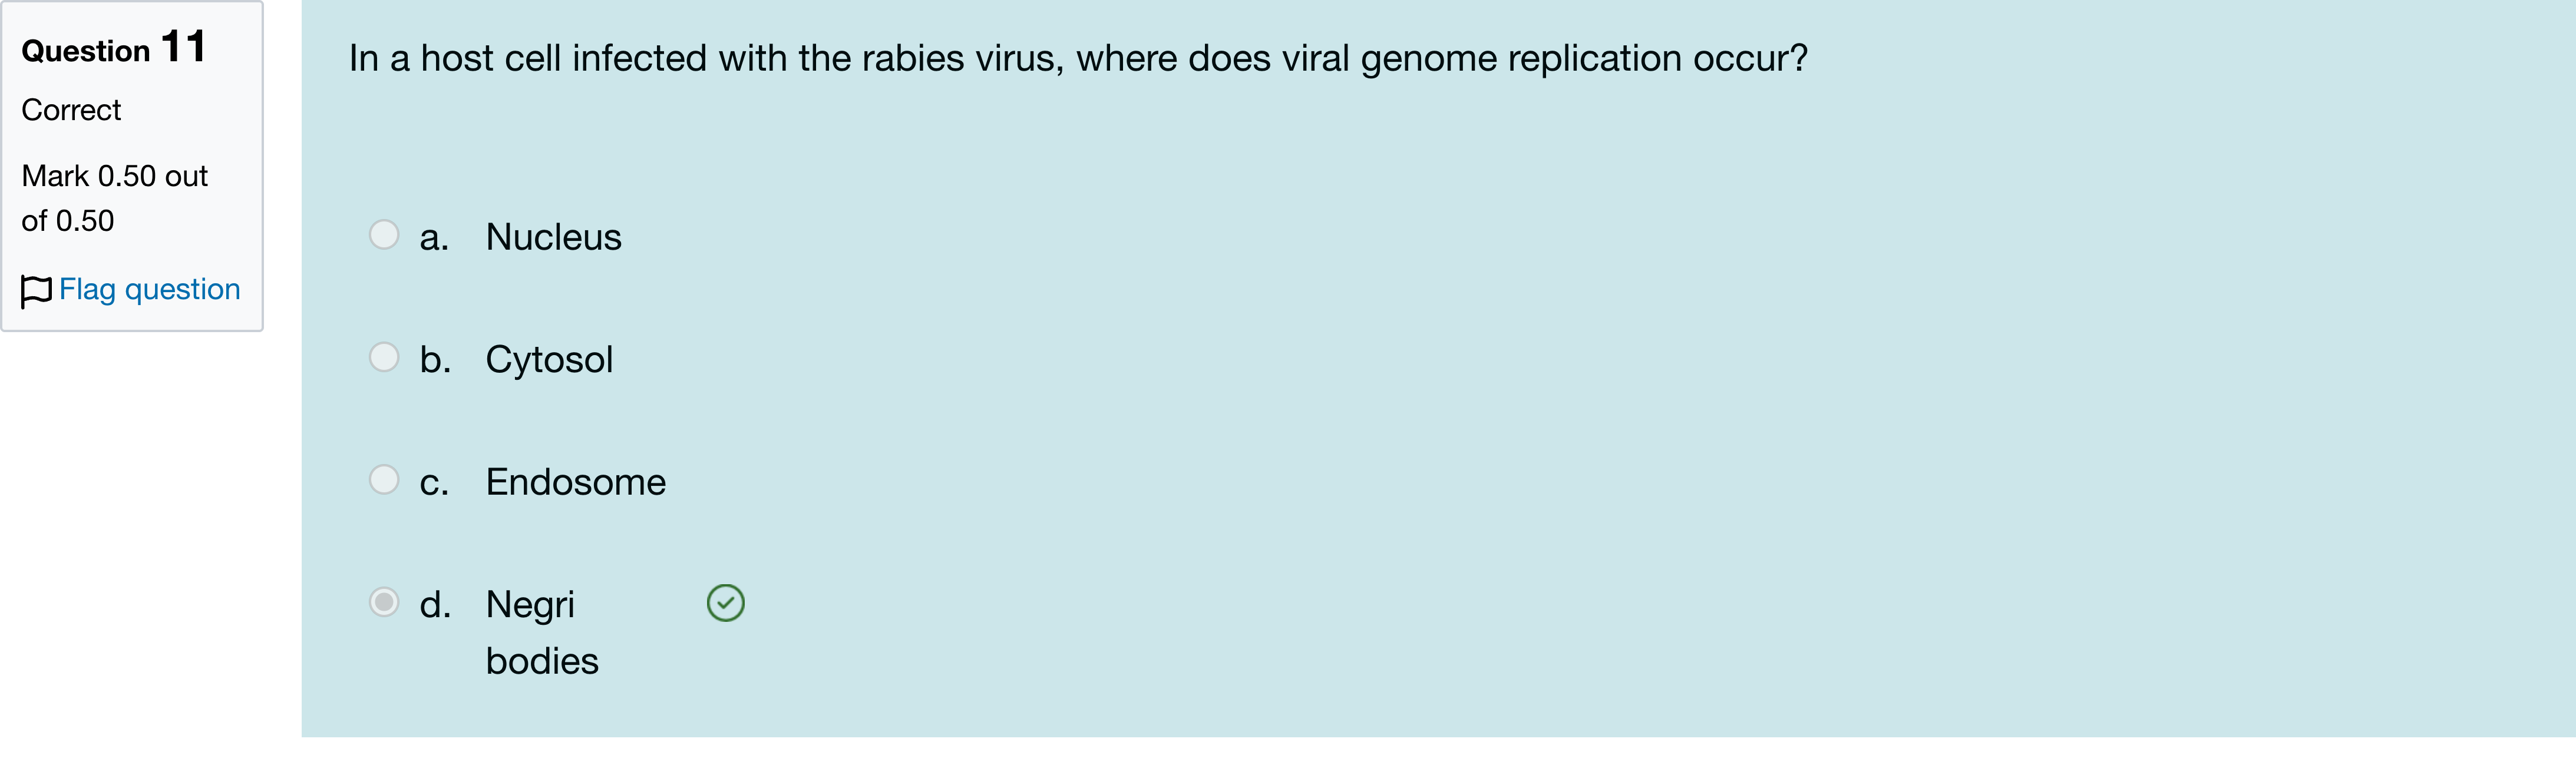Click the Correct status label
Screen dimensions: 2576x775
pyautogui.click(x=71, y=110)
